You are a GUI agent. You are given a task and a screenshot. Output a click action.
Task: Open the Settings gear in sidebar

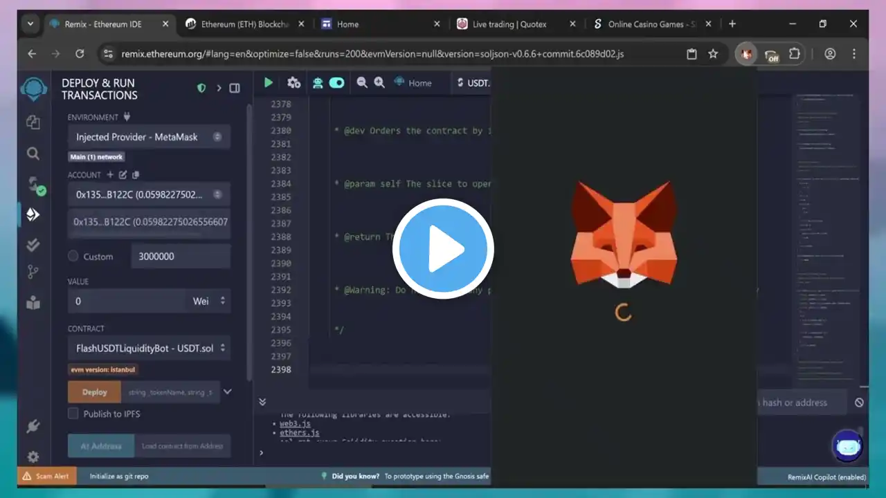click(33, 456)
